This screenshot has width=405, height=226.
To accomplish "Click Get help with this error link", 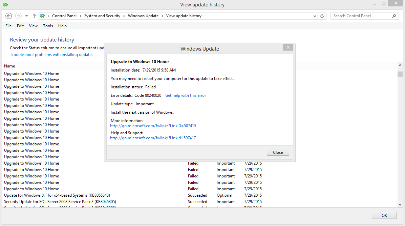I will [x=186, y=95].
